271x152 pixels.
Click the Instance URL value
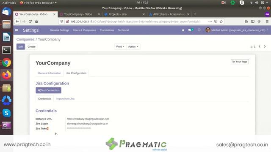[88, 119]
